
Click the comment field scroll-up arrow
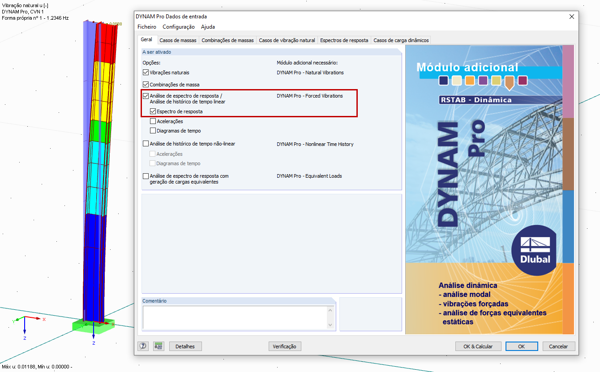coord(330,310)
